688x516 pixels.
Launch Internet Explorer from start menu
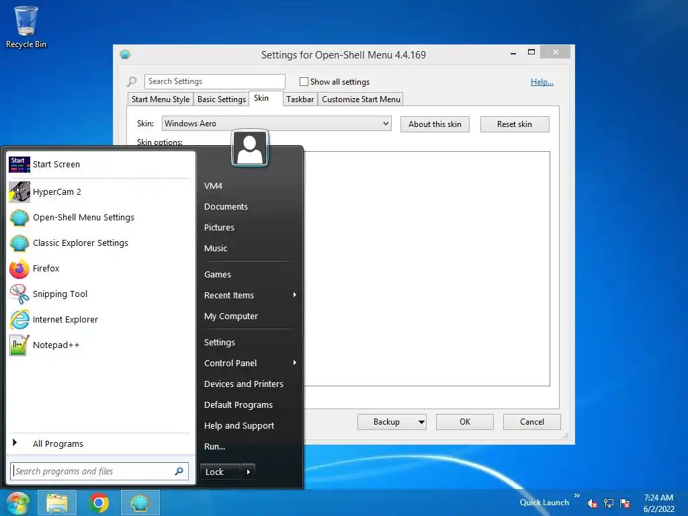pyautogui.click(x=54, y=319)
